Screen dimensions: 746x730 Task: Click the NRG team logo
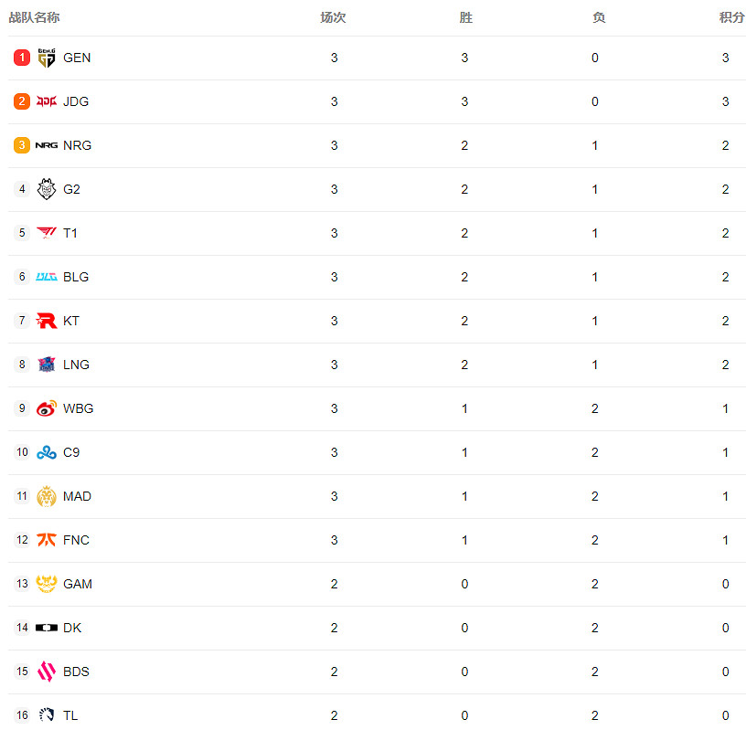click(47, 145)
